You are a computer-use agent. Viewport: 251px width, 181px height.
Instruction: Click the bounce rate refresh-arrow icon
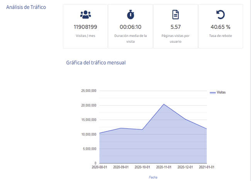[220, 15]
